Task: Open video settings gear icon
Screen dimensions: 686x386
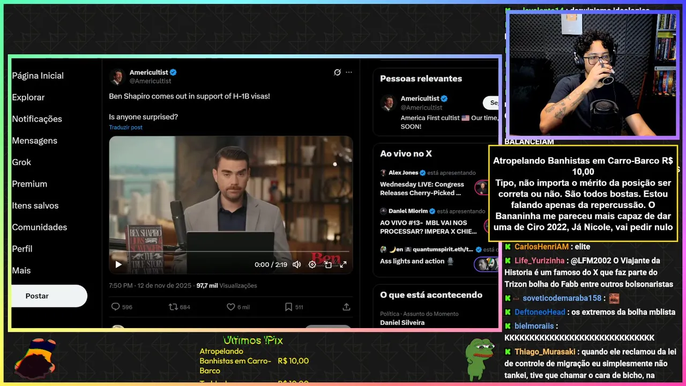Action: click(312, 264)
